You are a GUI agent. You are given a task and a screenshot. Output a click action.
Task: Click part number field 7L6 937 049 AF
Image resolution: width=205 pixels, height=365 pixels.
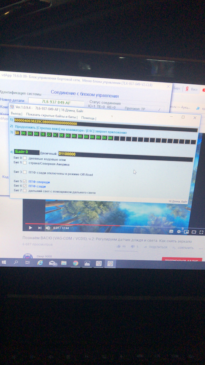pos(56,102)
